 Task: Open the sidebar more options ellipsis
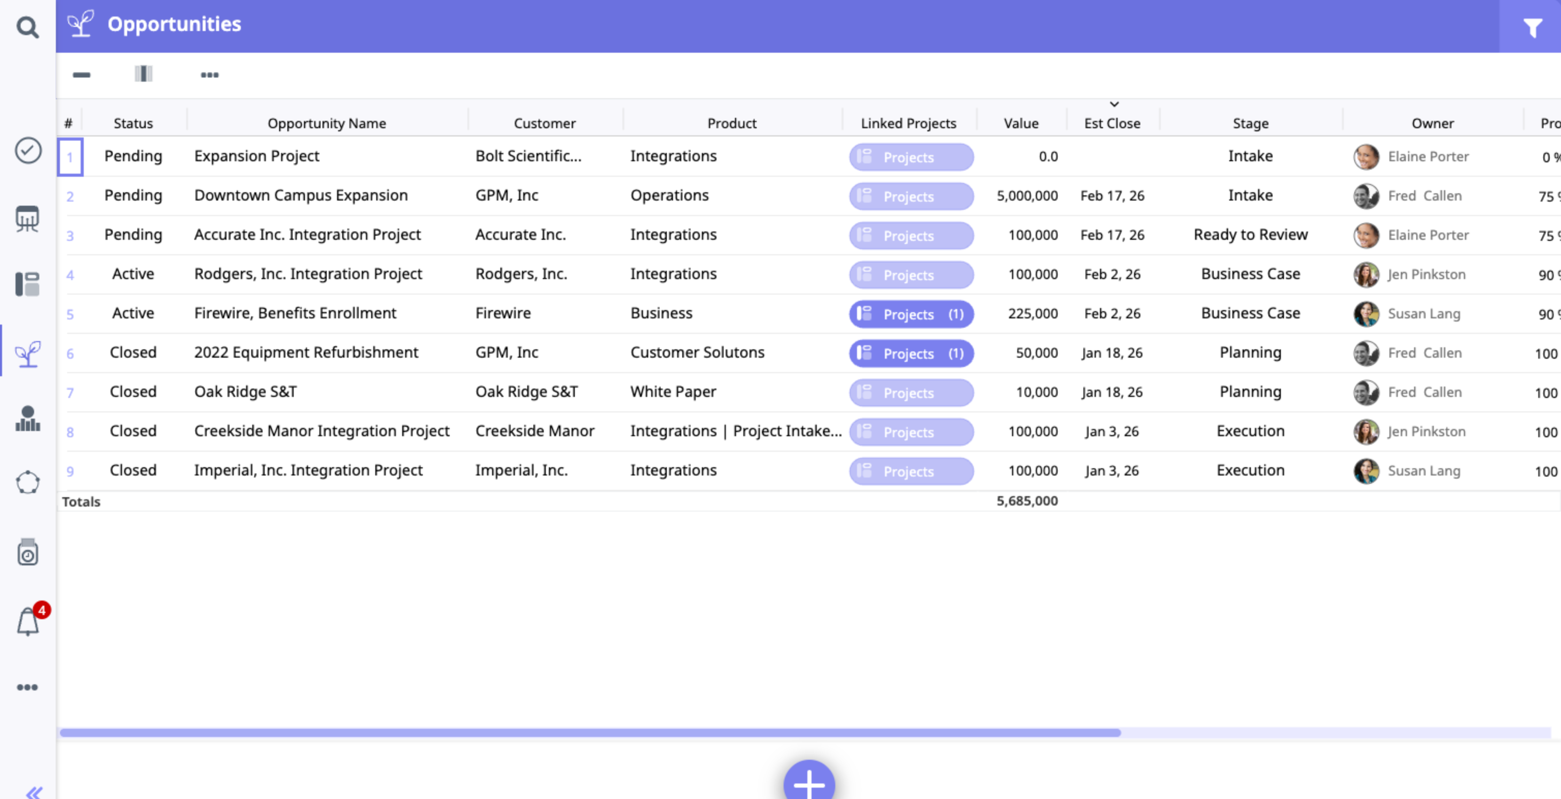[x=27, y=687]
